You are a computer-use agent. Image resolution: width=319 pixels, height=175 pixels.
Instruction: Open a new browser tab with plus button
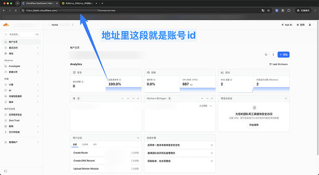[102, 3]
